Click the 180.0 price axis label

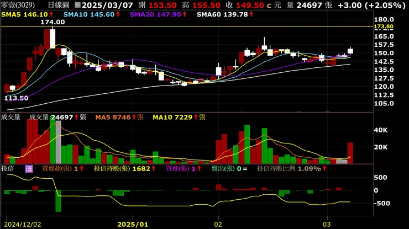click(x=384, y=19)
